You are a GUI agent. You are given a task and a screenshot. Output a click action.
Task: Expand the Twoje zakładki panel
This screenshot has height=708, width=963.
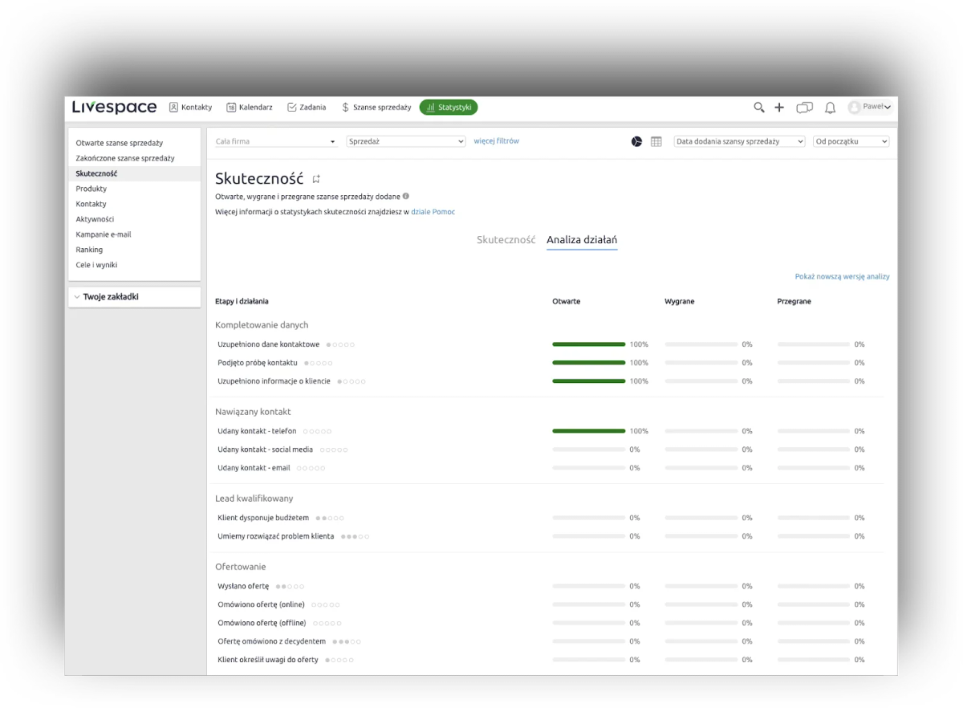pos(134,297)
